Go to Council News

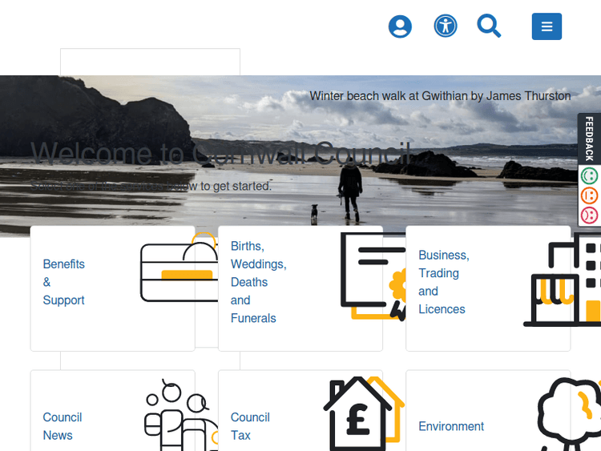click(x=63, y=426)
